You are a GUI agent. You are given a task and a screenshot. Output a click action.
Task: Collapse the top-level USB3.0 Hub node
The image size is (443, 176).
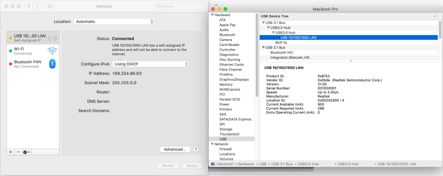(x=268, y=28)
